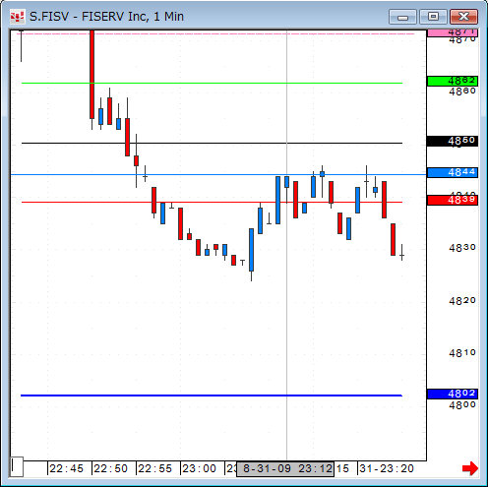Click the 31-23:20 time axis label
Screen dimensions: 488x487
(387, 468)
